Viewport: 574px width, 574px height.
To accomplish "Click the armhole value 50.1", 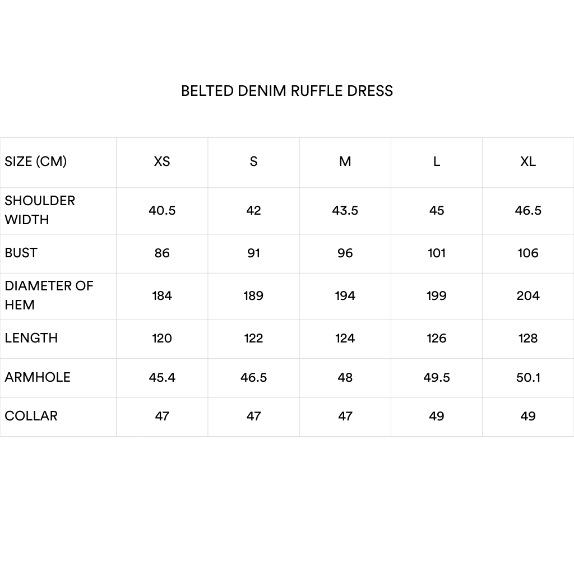I will 528,378.
